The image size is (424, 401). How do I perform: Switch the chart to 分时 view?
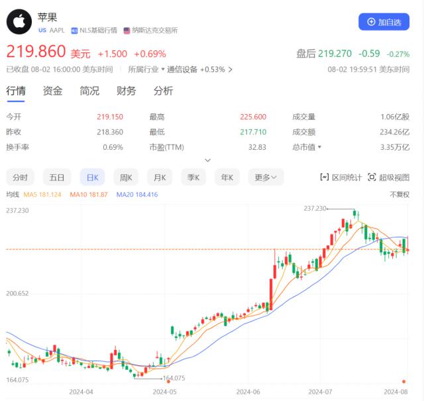coord(21,177)
